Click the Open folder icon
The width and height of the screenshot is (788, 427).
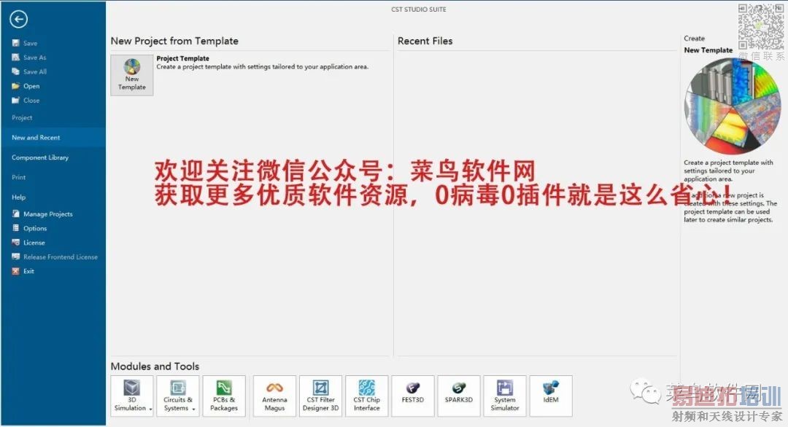pos(15,86)
